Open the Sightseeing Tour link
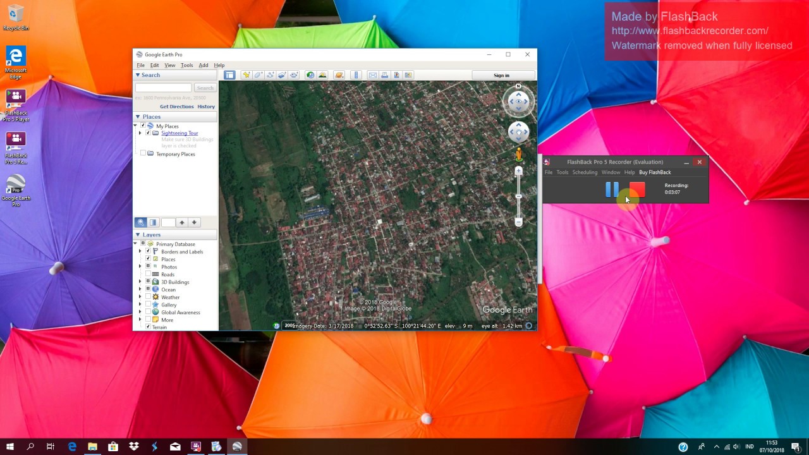 click(179, 133)
